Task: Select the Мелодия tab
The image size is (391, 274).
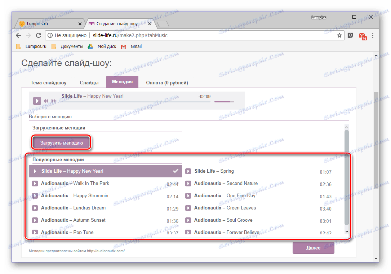Action: (x=122, y=82)
